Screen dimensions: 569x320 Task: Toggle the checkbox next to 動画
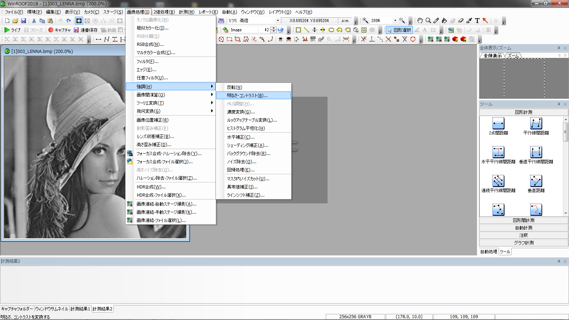click(x=121, y=30)
